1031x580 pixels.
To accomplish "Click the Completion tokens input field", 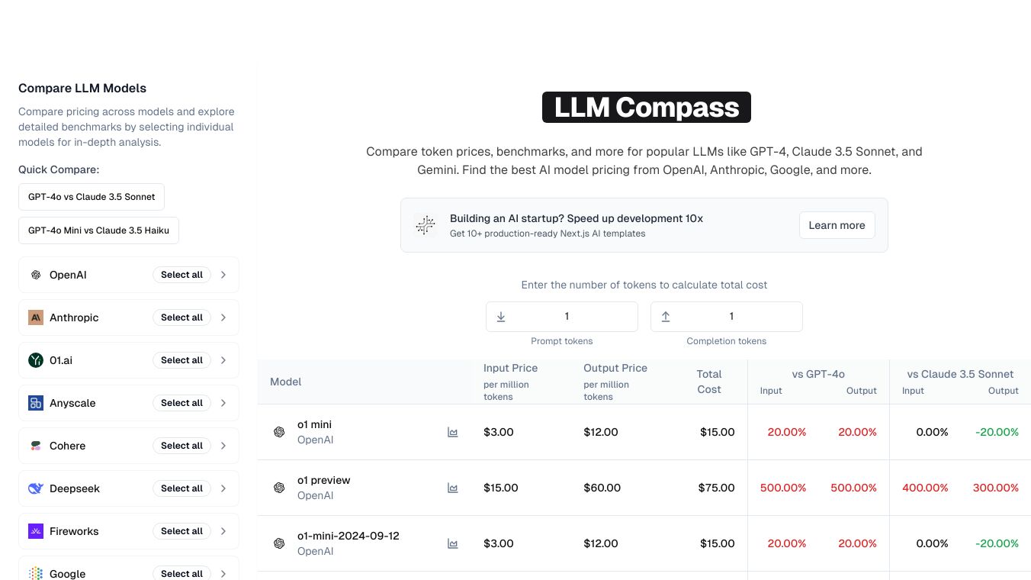I will tap(731, 317).
